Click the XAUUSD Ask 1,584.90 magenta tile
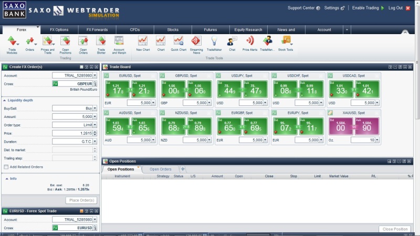Screen dimensions: 420x236 (x=367, y=126)
